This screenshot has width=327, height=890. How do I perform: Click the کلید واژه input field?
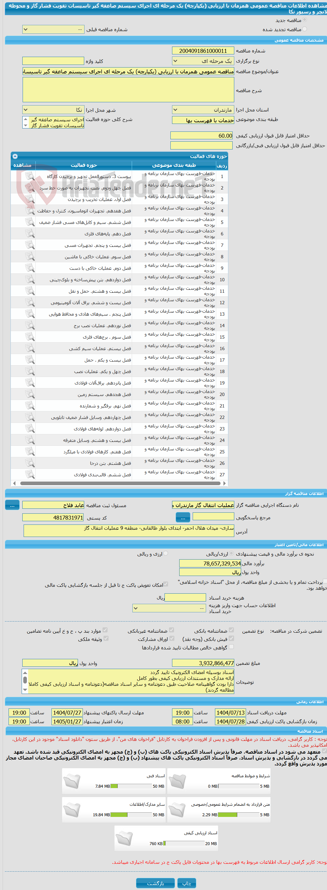[x=53, y=61]
